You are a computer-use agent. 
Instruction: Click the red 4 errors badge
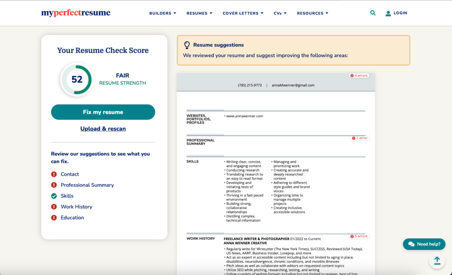point(358,75)
